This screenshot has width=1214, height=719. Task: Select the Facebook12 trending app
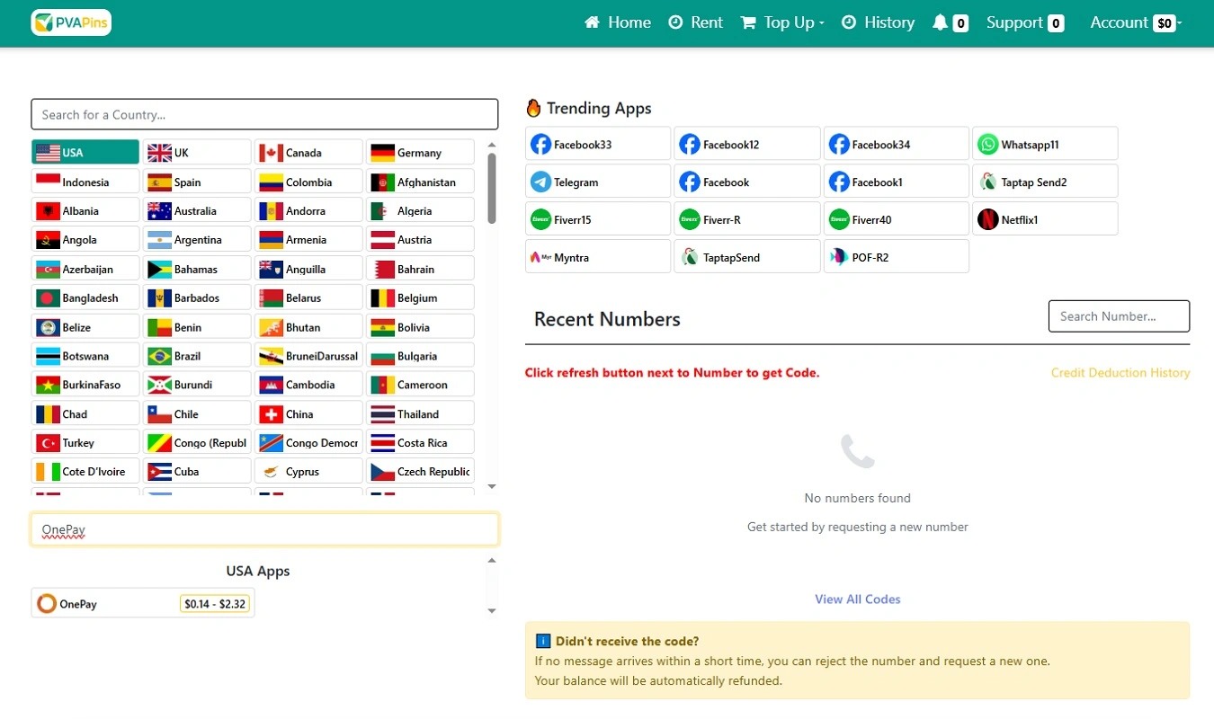click(x=747, y=144)
